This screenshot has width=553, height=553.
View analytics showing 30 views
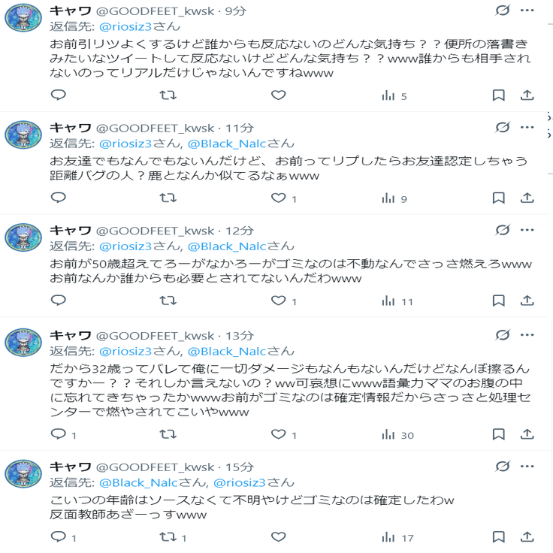(x=397, y=434)
